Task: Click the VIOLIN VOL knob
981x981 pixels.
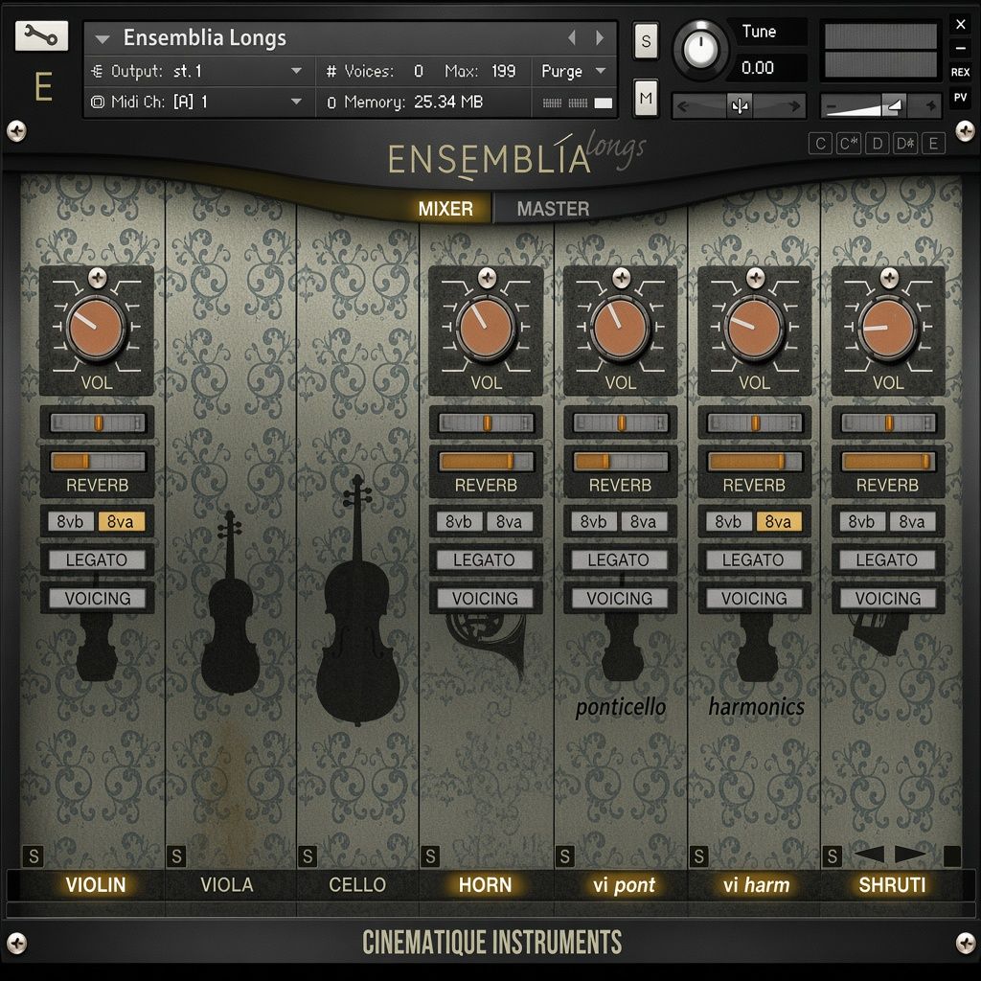Action: (96, 327)
